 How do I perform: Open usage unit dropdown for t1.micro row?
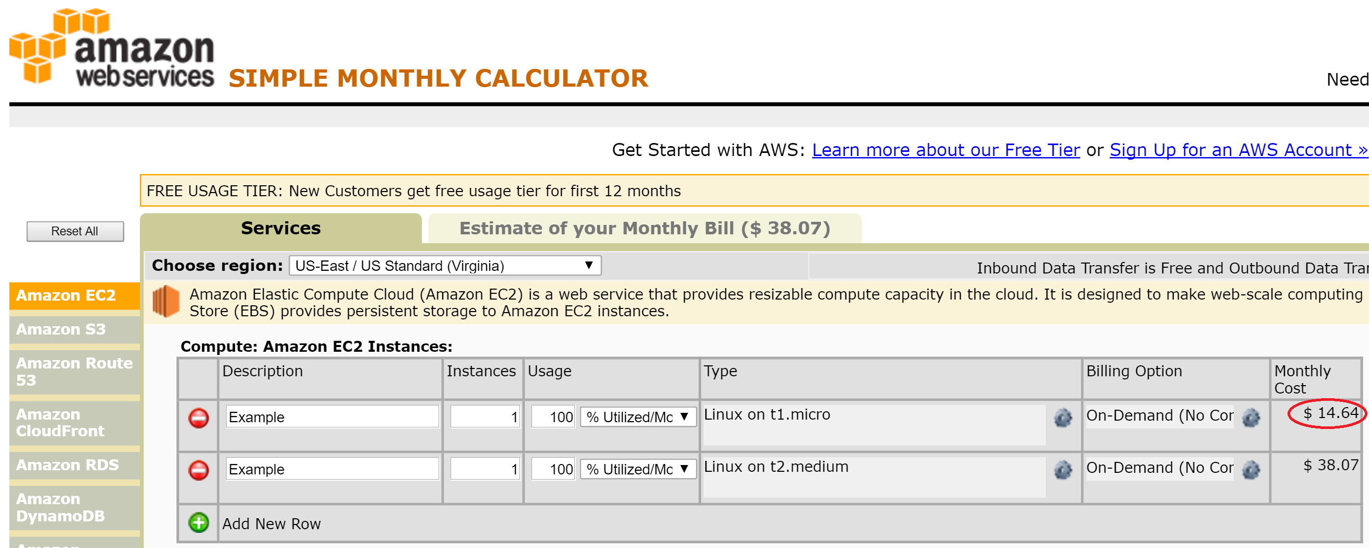638,417
